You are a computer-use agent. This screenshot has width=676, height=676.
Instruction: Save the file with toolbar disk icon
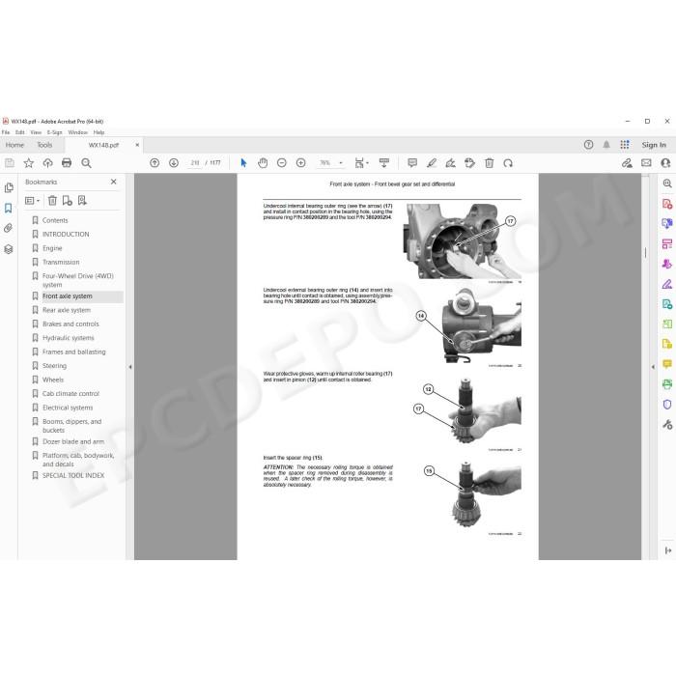coord(10,163)
